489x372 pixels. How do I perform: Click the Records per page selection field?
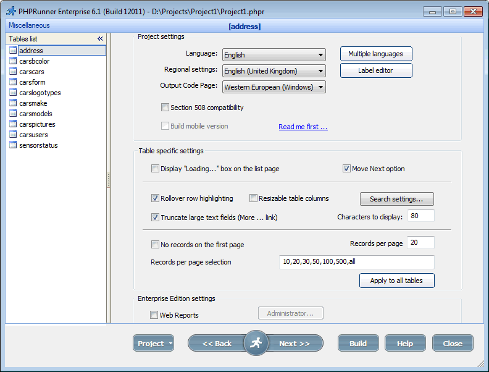[357, 262]
